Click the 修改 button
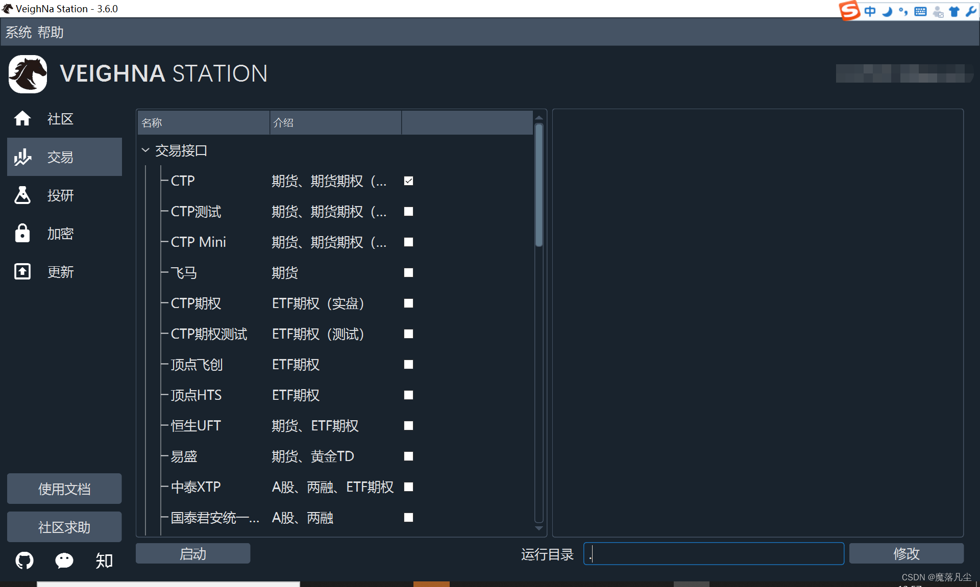Image resolution: width=980 pixels, height=587 pixels. click(906, 554)
